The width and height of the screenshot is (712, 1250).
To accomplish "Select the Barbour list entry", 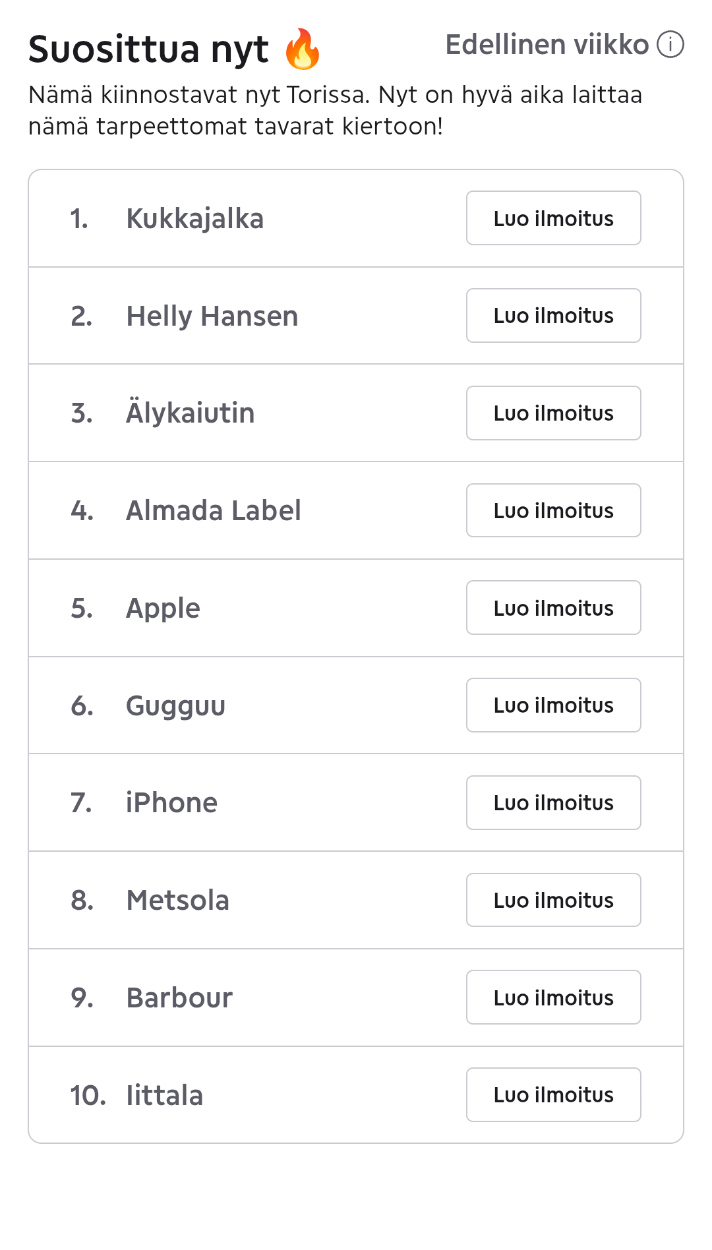I will click(179, 998).
